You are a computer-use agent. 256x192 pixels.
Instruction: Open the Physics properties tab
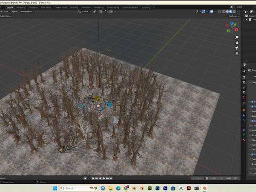(x=244, y=125)
